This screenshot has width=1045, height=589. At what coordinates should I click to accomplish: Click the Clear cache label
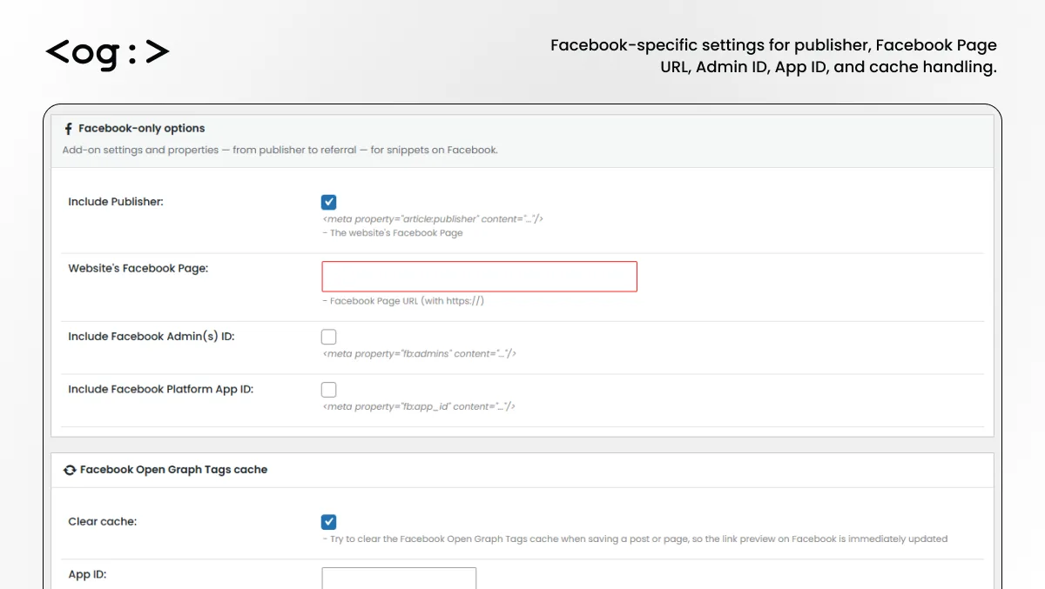coord(103,522)
